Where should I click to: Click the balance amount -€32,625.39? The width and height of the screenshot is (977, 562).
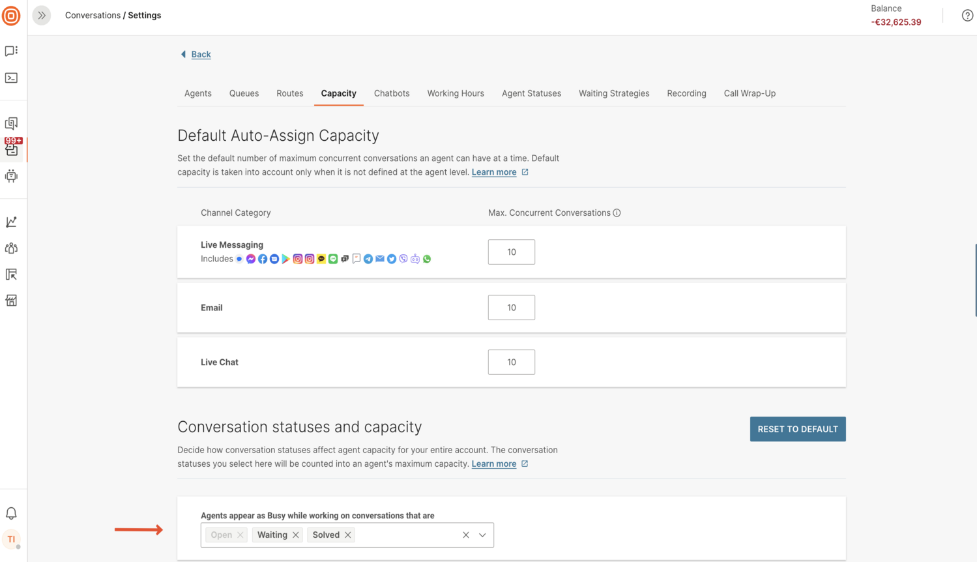click(896, 22)
